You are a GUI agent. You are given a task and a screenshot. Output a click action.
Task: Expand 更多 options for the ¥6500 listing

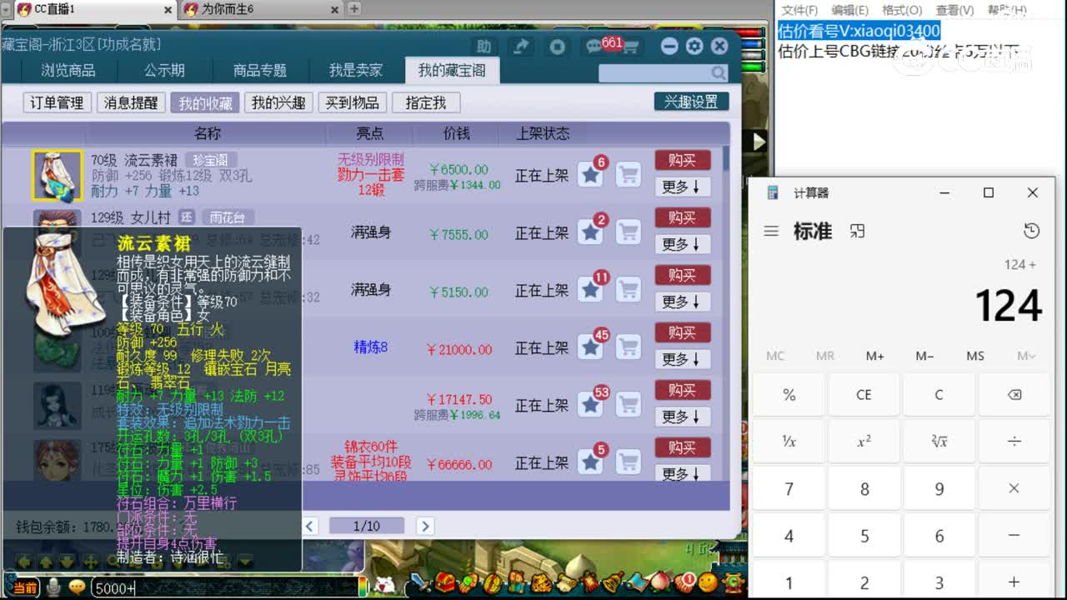coord(682,187)
